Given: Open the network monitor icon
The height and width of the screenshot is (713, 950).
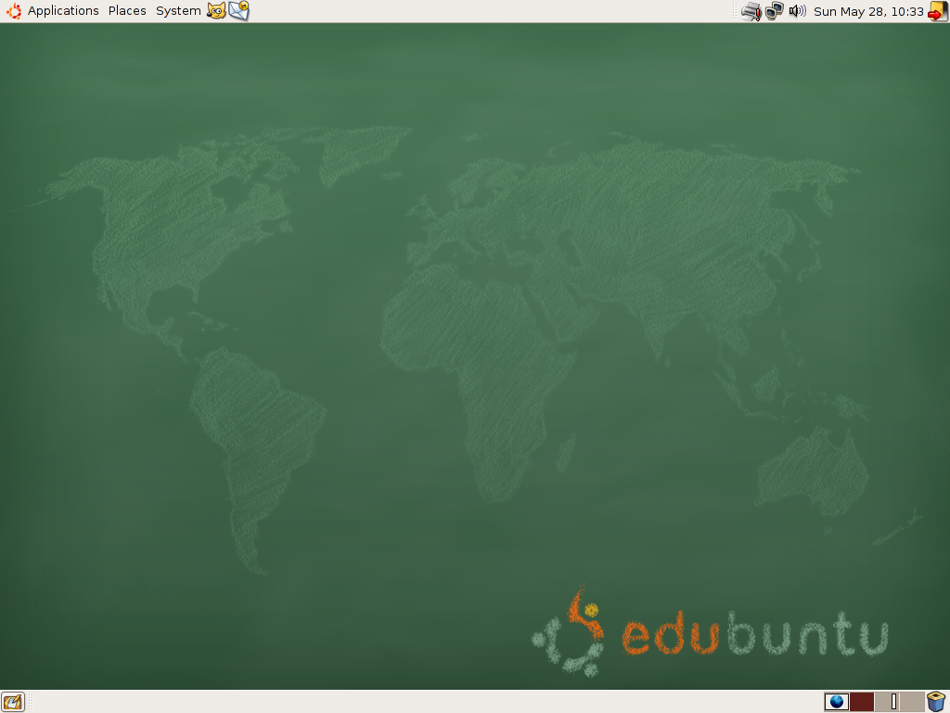Looking at the screenshot, I should pyautogui.click(x=774, y=11).
